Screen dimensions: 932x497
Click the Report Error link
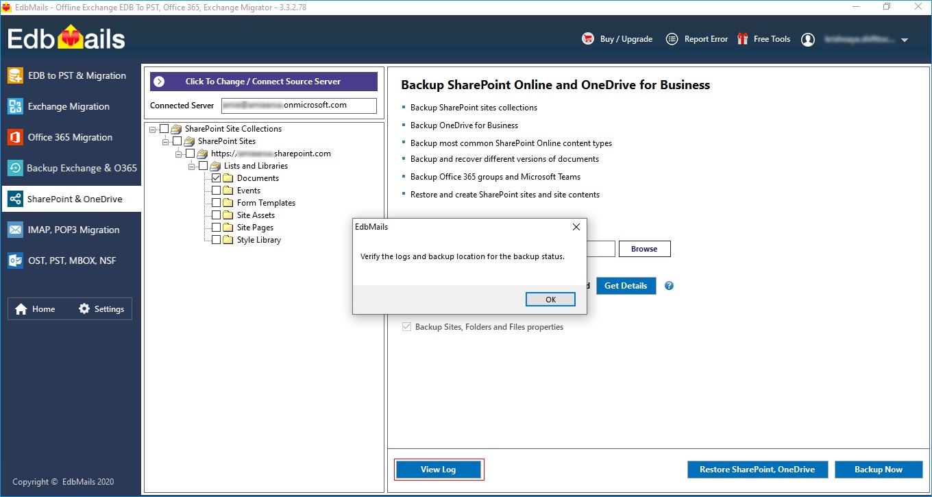pyautogui.click(x=706, y=39)
